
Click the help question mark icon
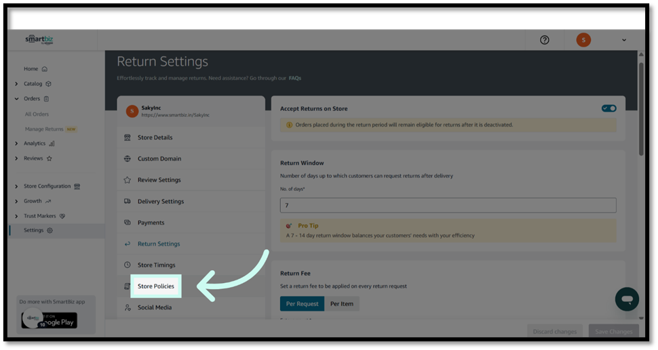click(x=544, y=40)
